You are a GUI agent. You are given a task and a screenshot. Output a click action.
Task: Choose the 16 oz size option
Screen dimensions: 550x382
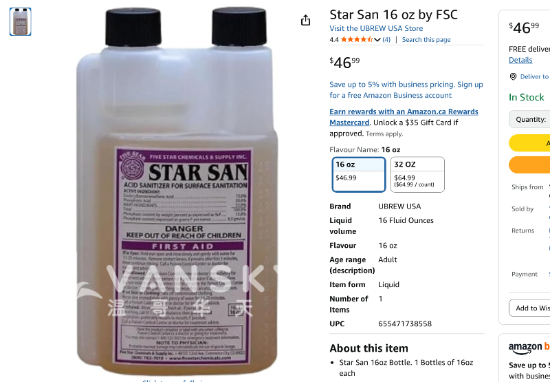(358, 175)
